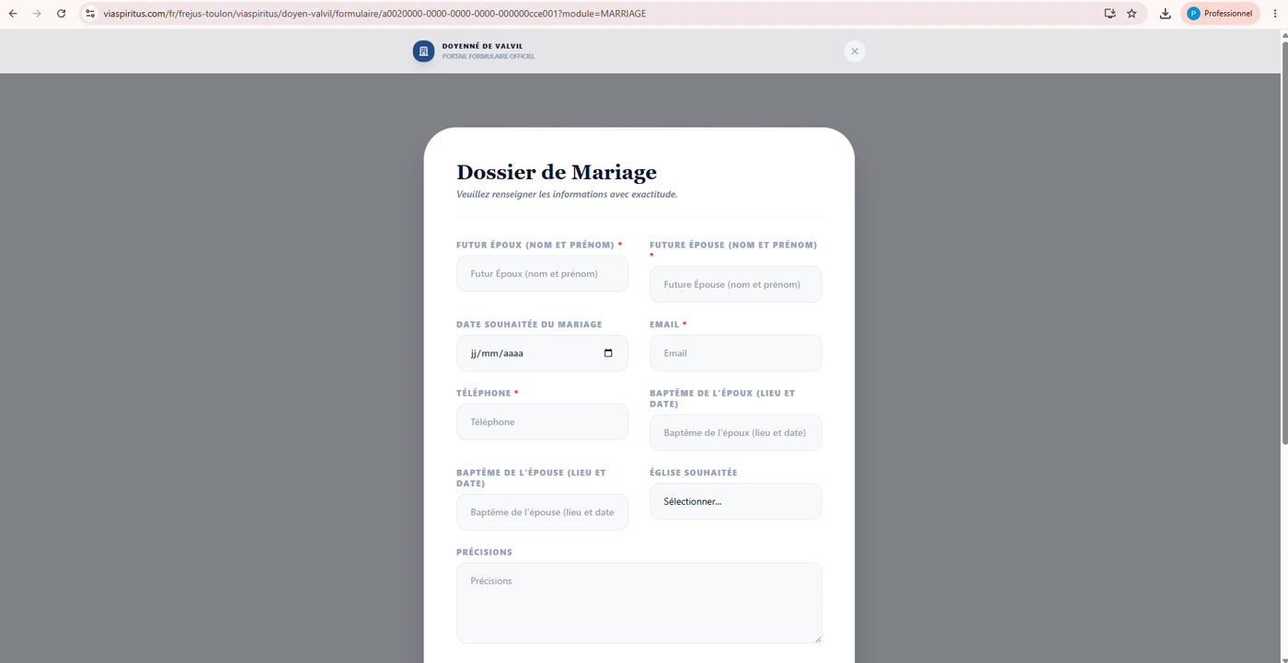Click the browser forward arrow
1288x663 pixels.
(x=37, y=14)
